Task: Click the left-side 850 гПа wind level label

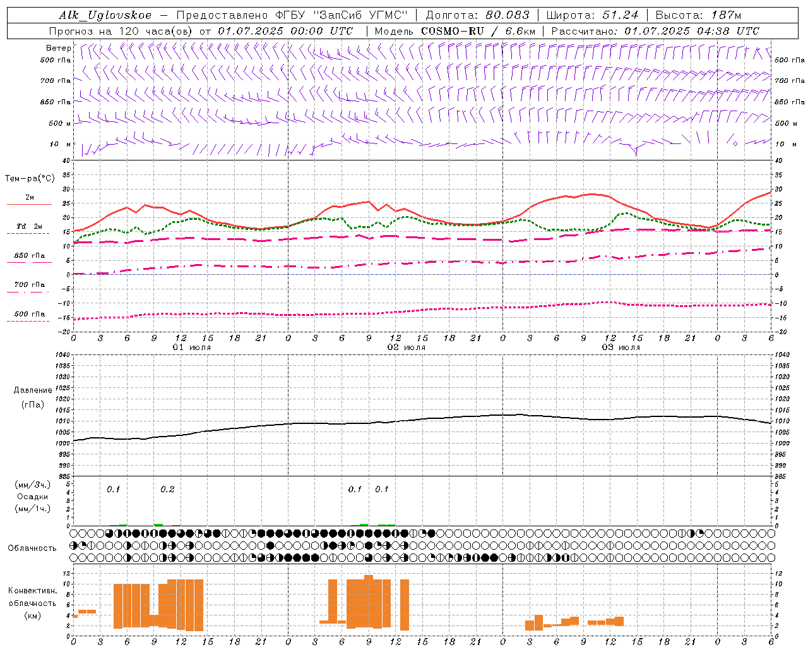Action: click(56, 102)
